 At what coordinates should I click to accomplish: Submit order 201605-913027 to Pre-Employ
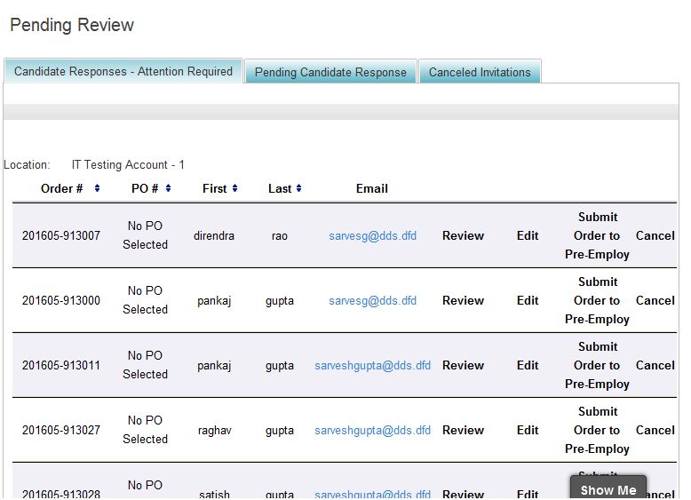point(597,430)
